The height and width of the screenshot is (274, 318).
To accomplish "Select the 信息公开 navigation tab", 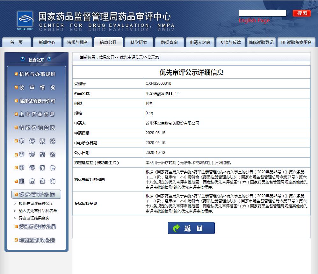I will (x=108, y=42).
